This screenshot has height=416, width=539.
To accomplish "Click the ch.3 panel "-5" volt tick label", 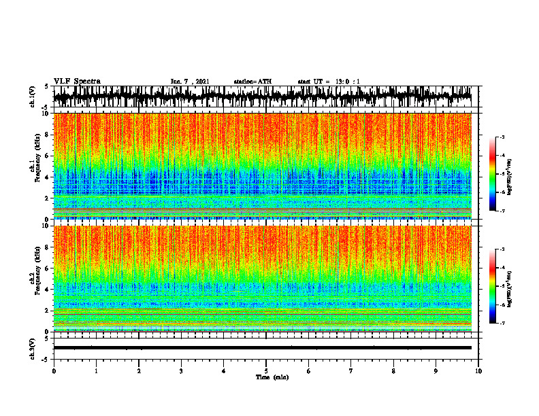I will (x=47, y=360).
